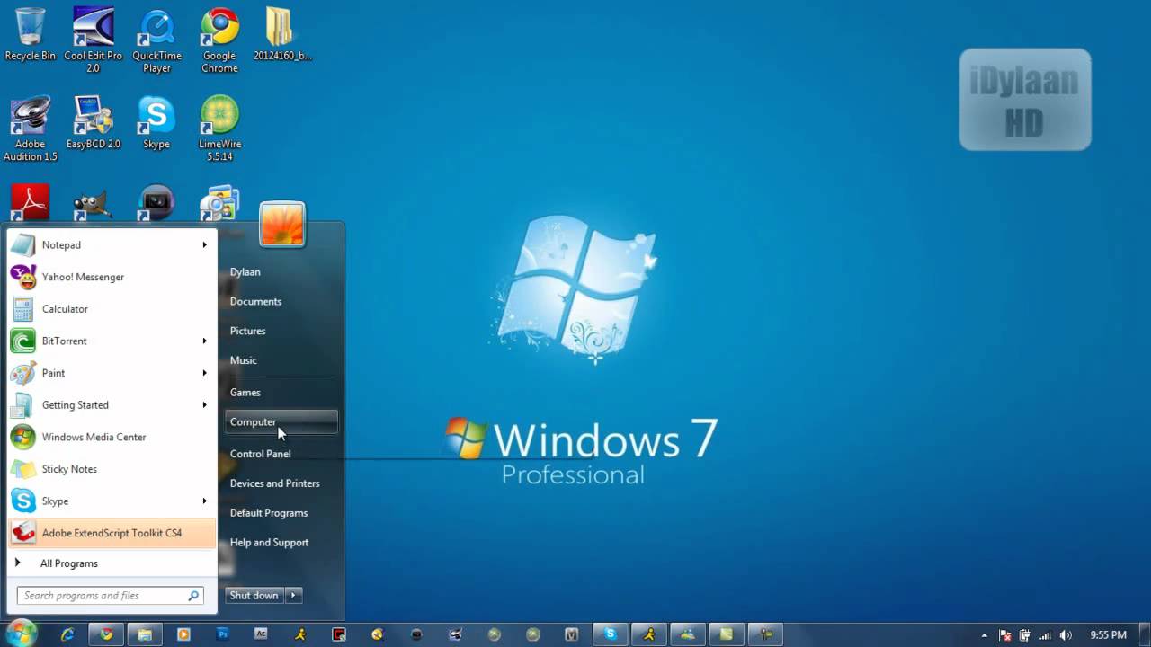Screen dimensions: 1151x647
Task: Switch to Chrome in the taskbar
Action: (x=106, y=634)
